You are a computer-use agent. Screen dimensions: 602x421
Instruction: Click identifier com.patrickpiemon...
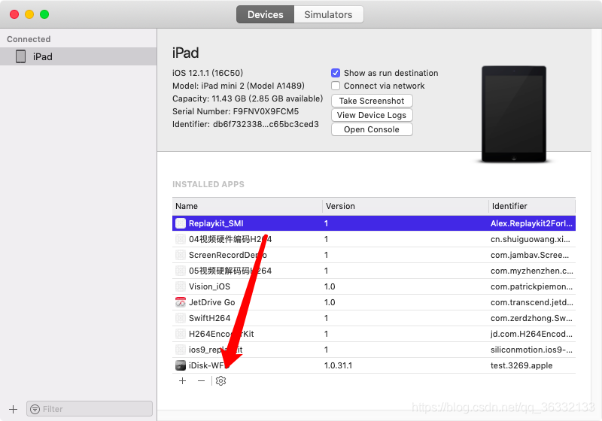point(532,286)
